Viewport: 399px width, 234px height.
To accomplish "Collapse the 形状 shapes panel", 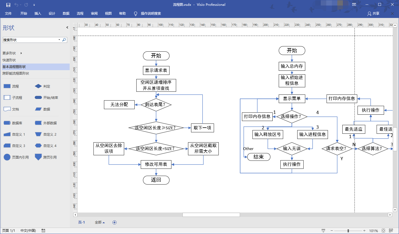I will (67, 27).
